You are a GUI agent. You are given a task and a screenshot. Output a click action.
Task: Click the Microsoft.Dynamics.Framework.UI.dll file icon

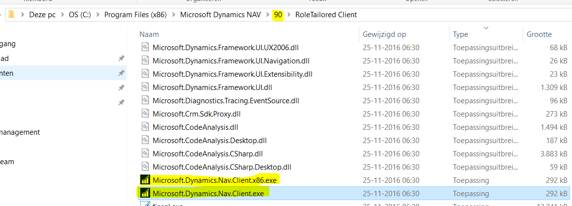click(x=145, y=87)
